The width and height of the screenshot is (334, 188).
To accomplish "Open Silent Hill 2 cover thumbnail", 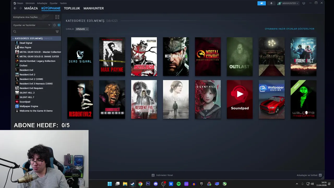I will (x=176, y=99).
